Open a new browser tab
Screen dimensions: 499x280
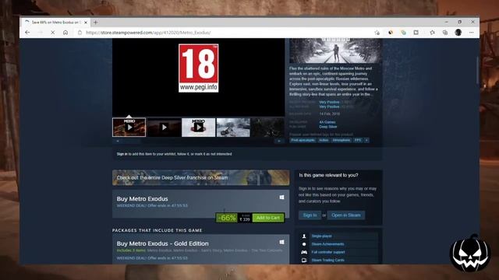[95, 23]
